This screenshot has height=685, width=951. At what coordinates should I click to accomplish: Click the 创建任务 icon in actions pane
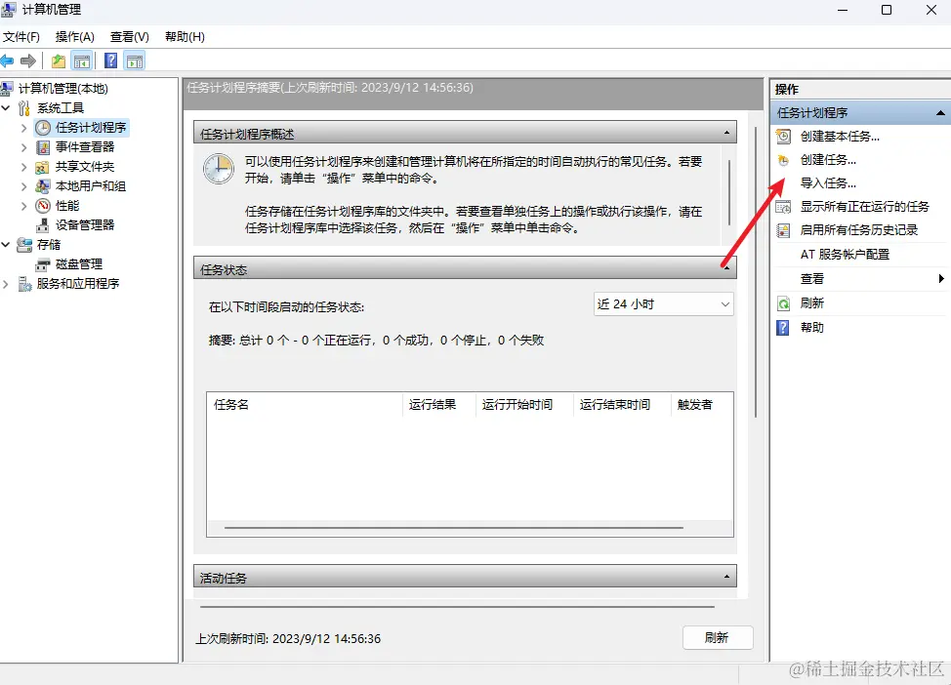click(784, 160)
